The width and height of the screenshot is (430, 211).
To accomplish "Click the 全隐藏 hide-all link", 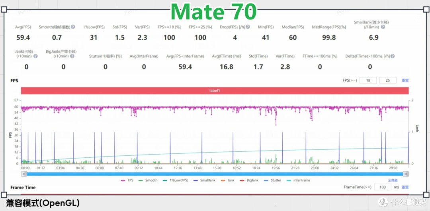I will (393, 180).
